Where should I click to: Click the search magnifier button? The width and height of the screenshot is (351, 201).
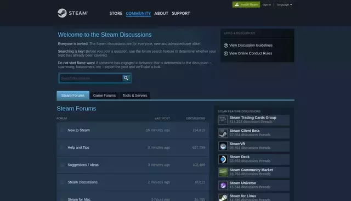coord(126,78)
